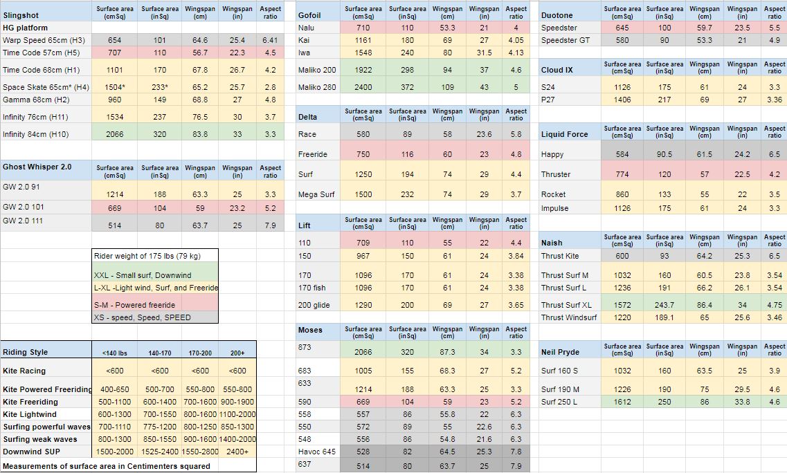Click the 1500-2000 Downwind SUP value
The image size is (787, 473).
click(x=114, y=452)
